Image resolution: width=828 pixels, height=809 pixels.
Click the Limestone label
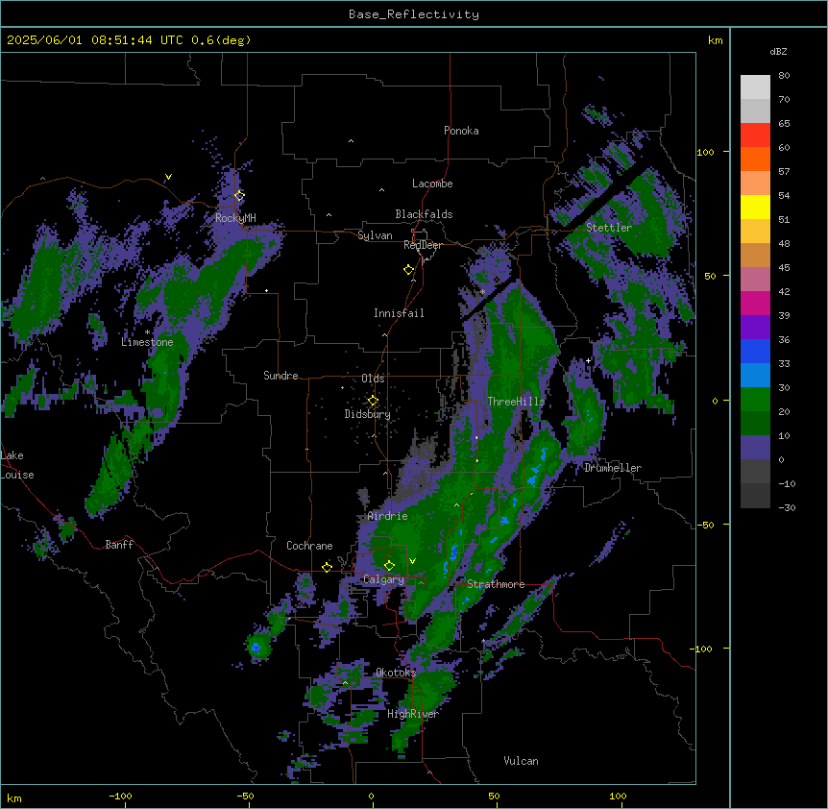pyautogui.click(x=147, y=342)
